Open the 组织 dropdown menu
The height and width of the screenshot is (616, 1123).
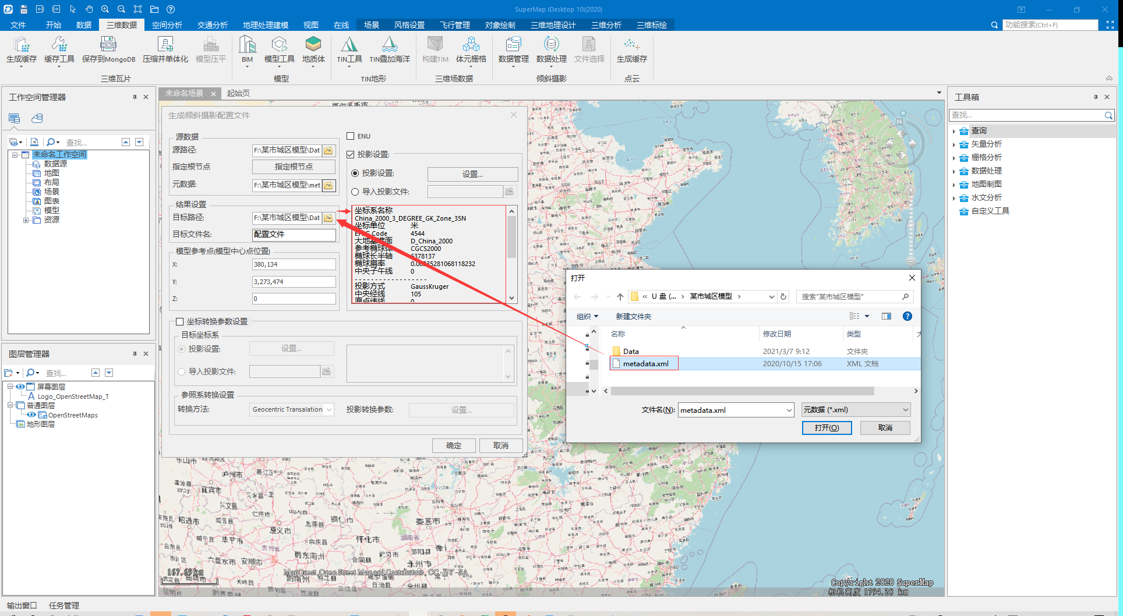pyautogui.click(x=587, y=316)
